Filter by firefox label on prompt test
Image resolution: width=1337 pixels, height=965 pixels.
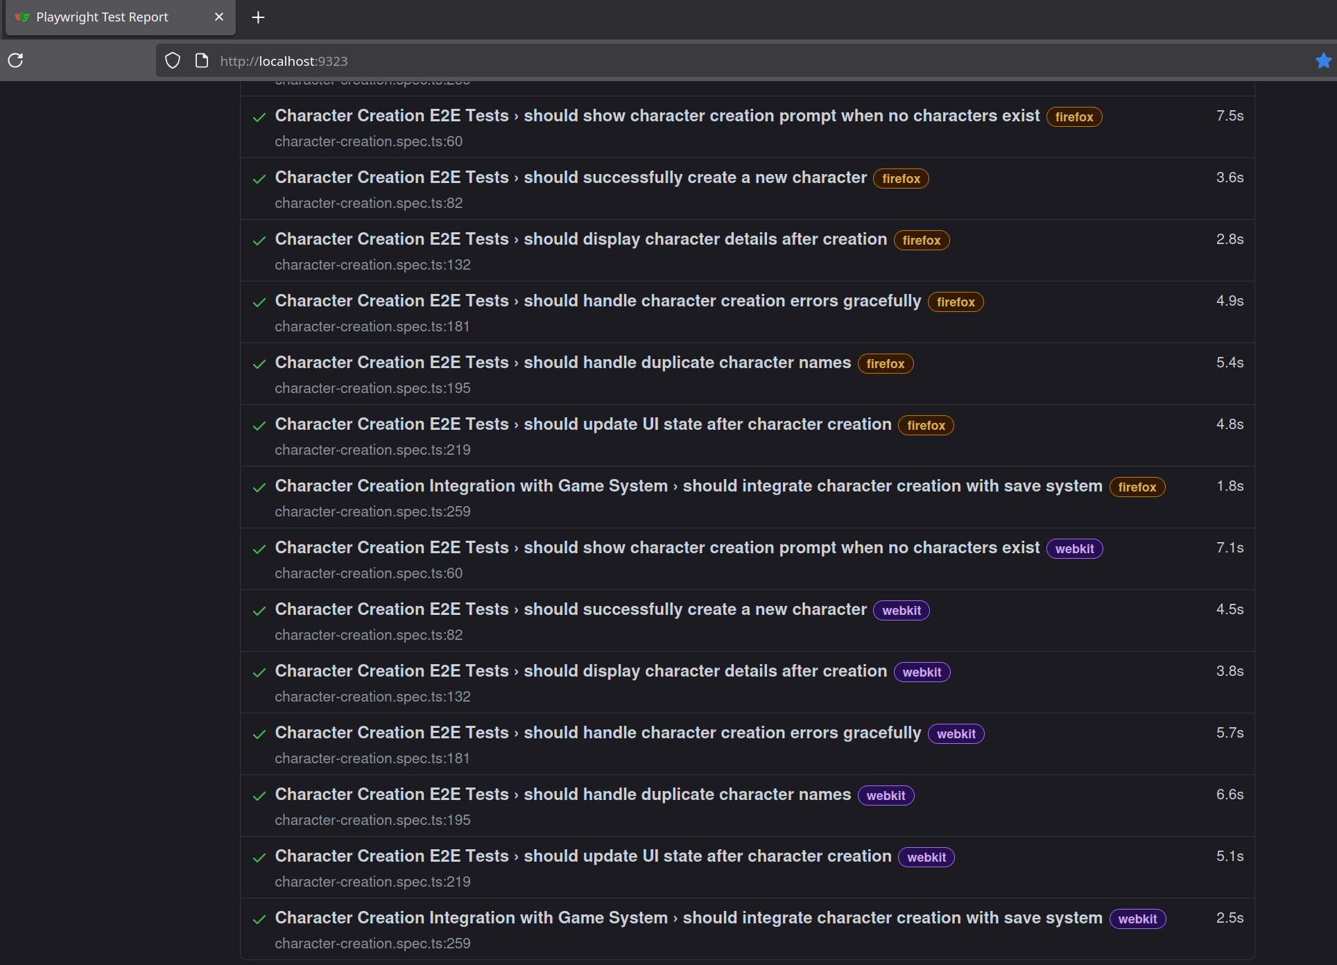tap(1073, 116)
